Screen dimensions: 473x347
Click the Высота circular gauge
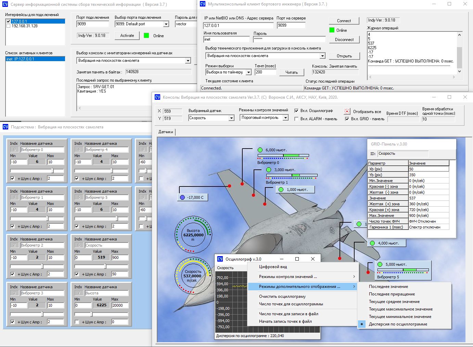coord(193,235)
